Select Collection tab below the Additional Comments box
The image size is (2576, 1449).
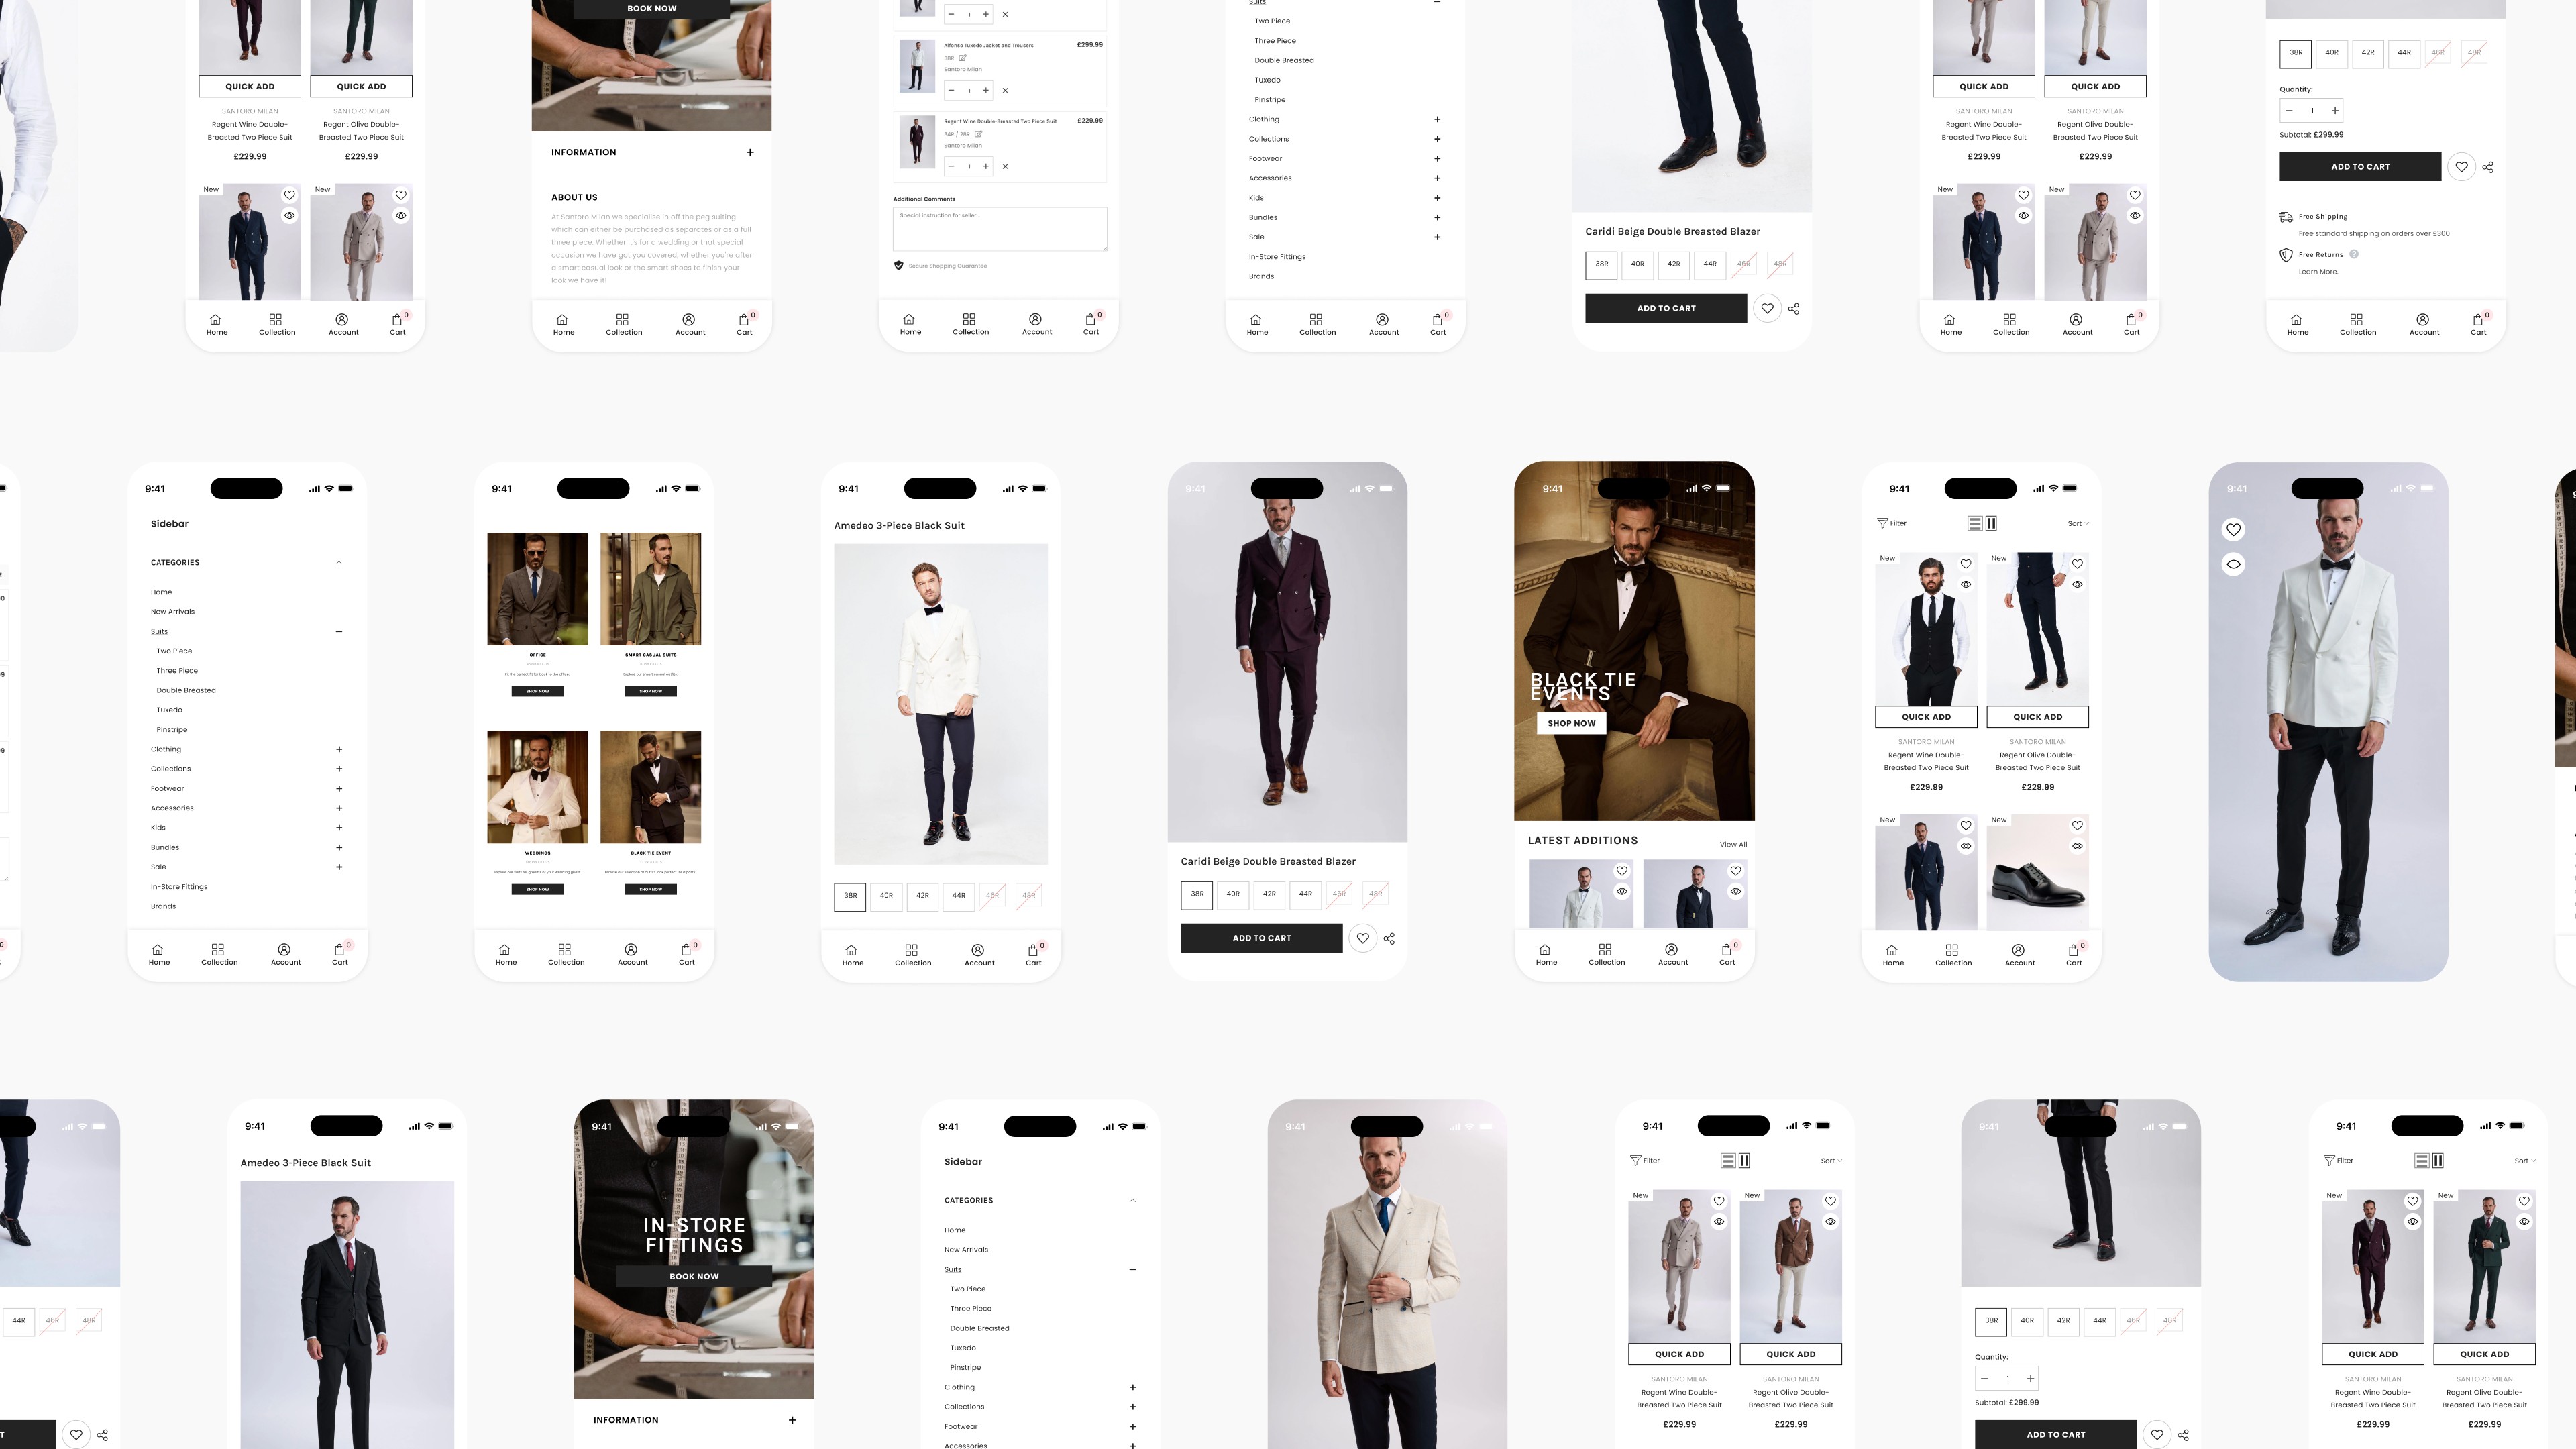970,324
